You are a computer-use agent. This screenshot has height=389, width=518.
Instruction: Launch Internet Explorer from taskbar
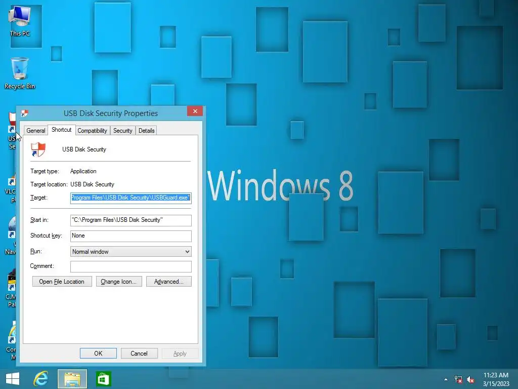pyautogui.click(x=41, y=379)
